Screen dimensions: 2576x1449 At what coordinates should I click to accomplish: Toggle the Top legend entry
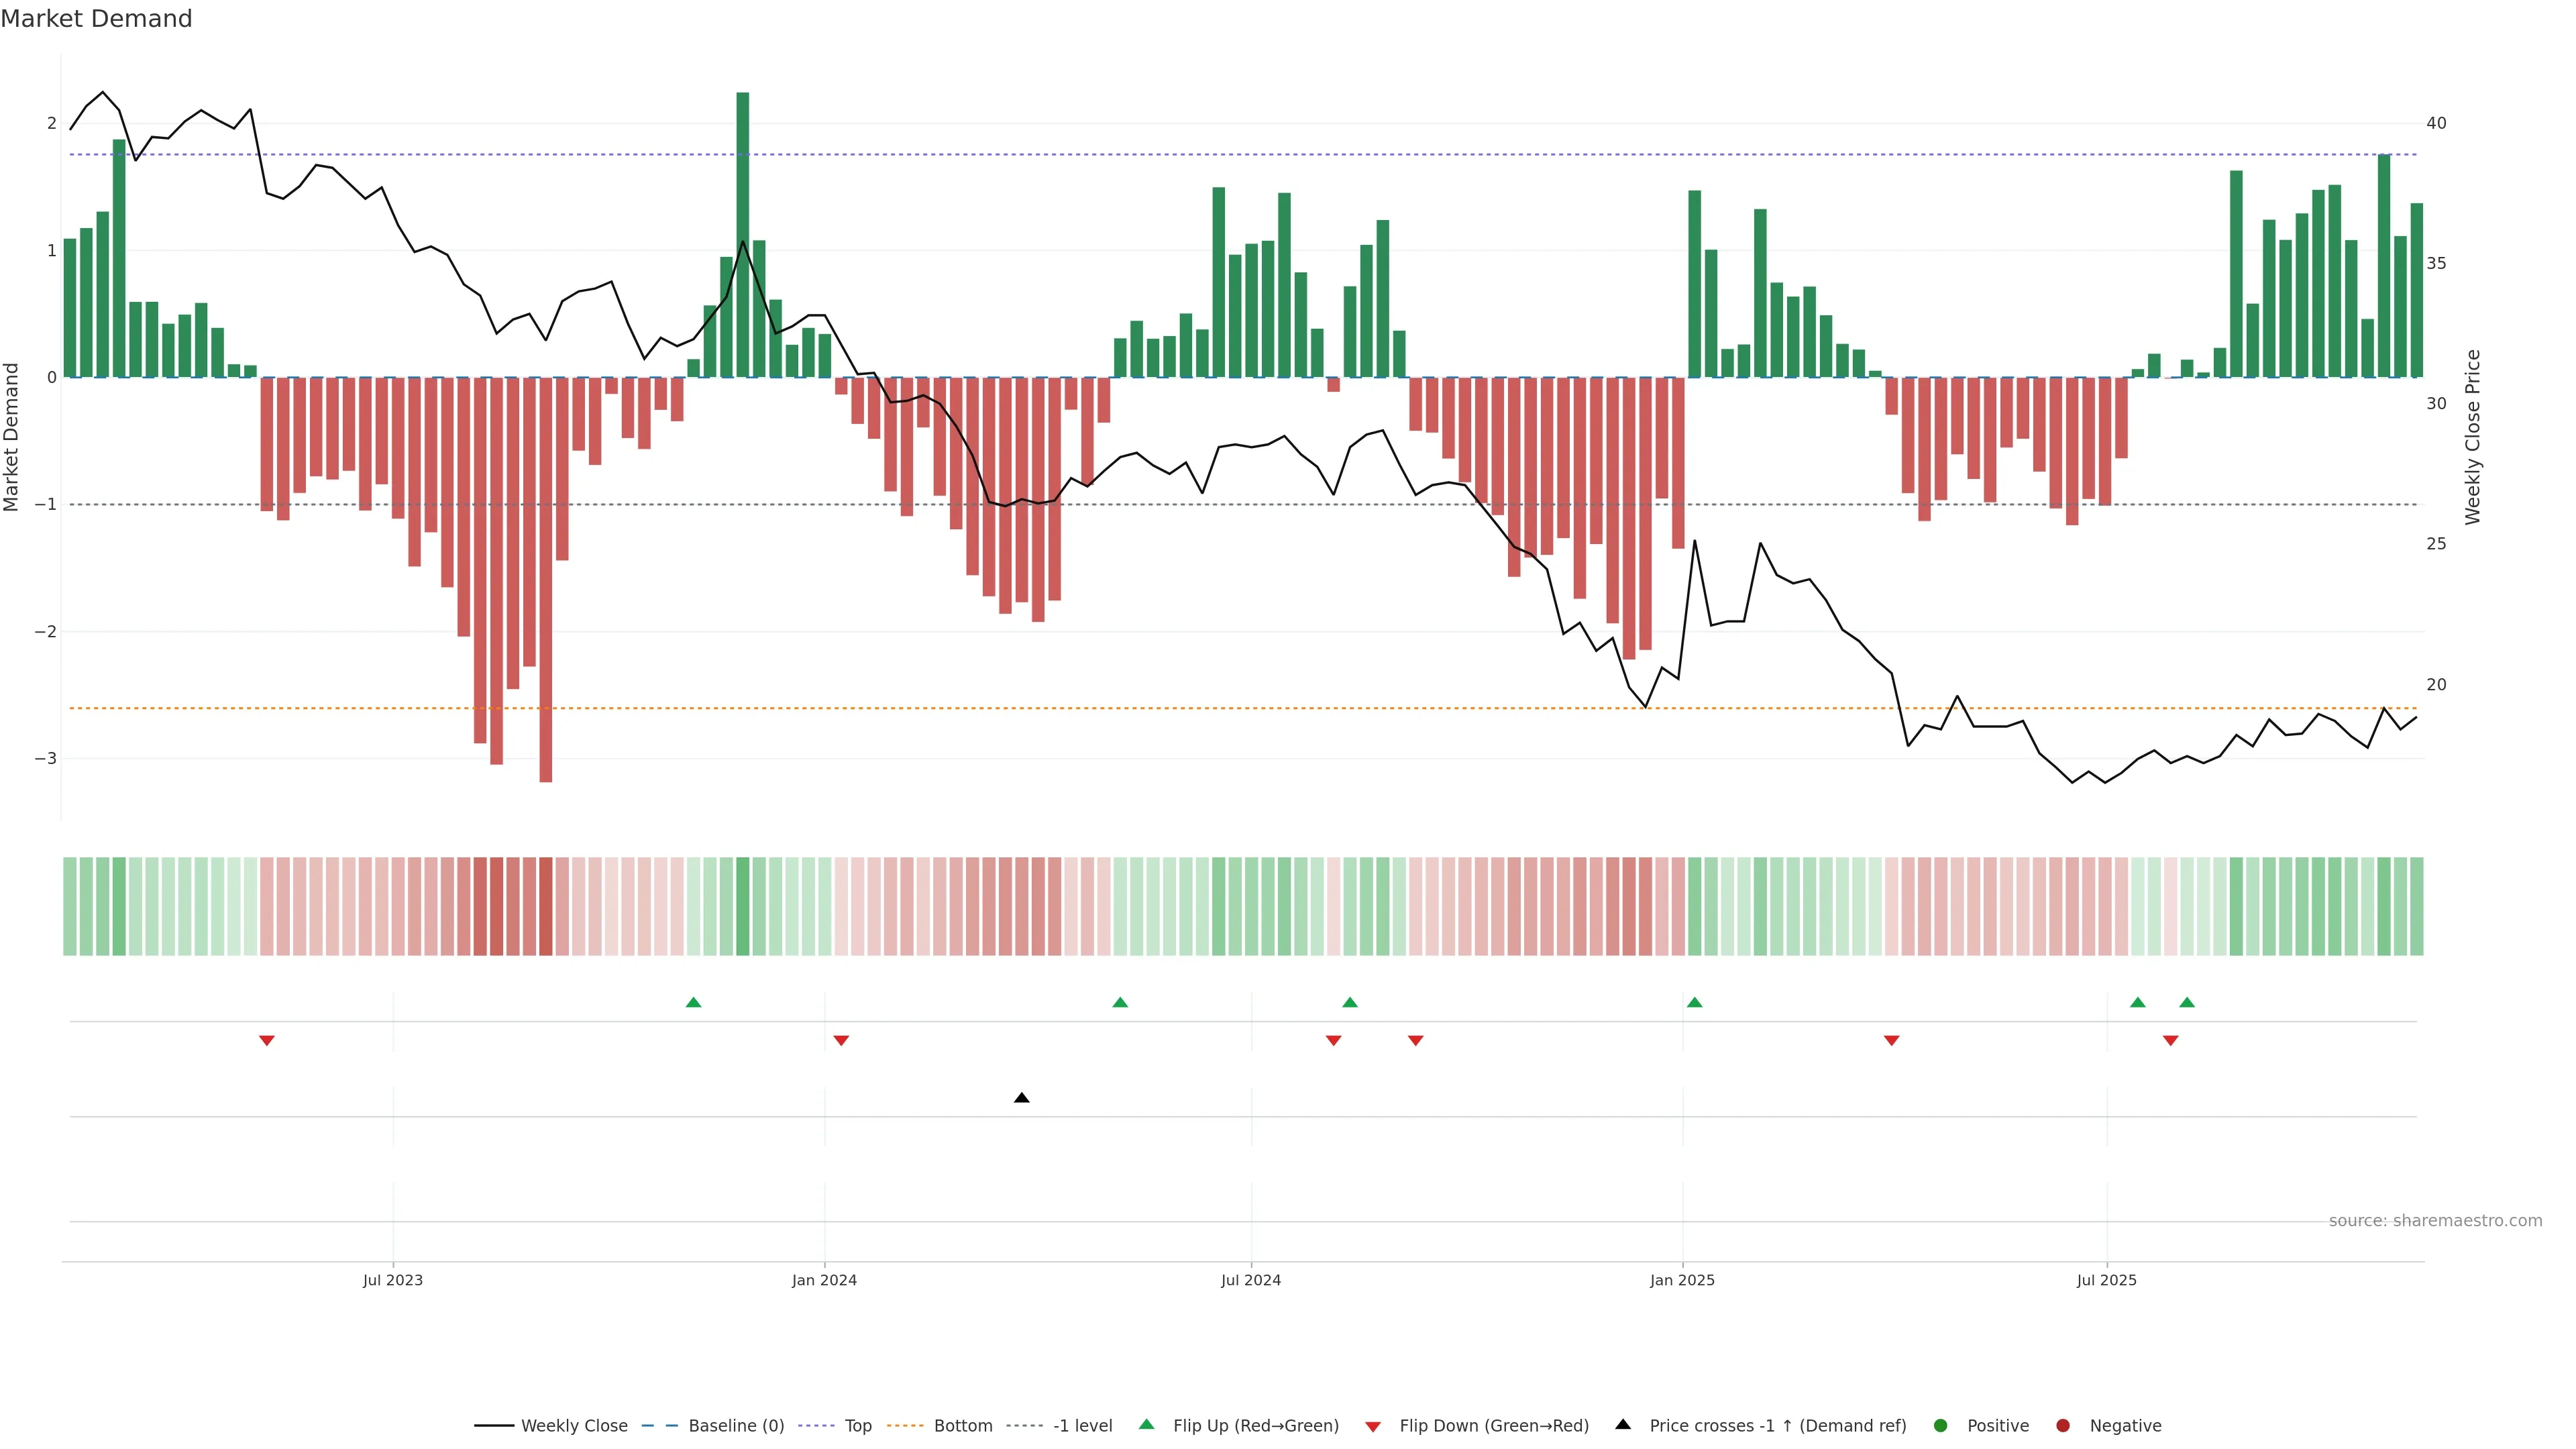857,1426
